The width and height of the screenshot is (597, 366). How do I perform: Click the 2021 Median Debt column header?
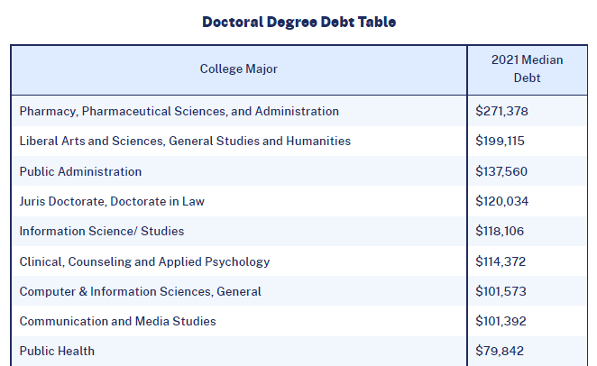pyautogui.click(x=527, y=69)
